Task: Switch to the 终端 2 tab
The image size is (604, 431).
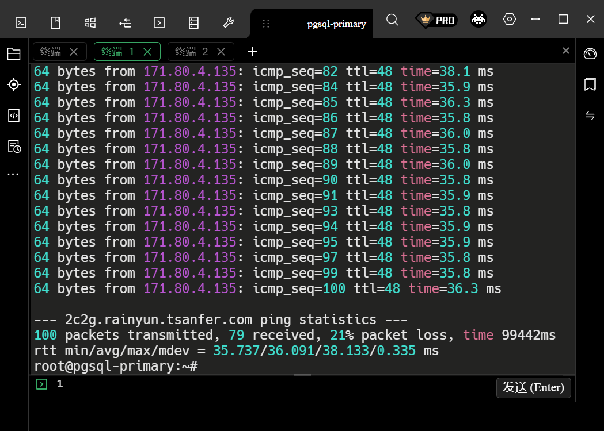Action: coord(191,52)
